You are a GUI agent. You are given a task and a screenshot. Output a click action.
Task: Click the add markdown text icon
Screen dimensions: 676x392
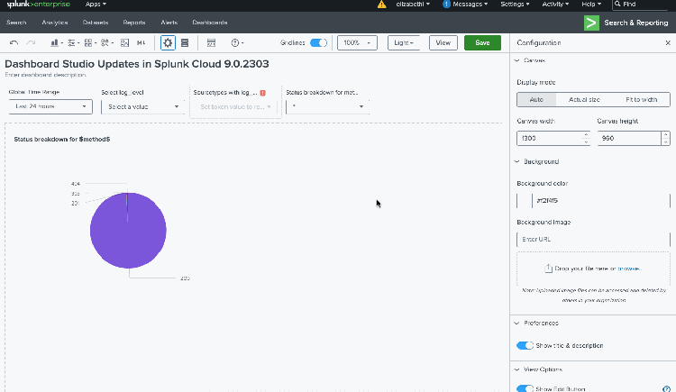click(141, 42)
